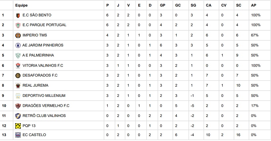The width and height of the screenshot is (271, 141).
Task: Open the E.C São Bento team name
Action: tap(37, 15)
